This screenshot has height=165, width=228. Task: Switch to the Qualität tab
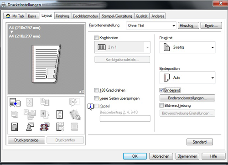(142, 16)
